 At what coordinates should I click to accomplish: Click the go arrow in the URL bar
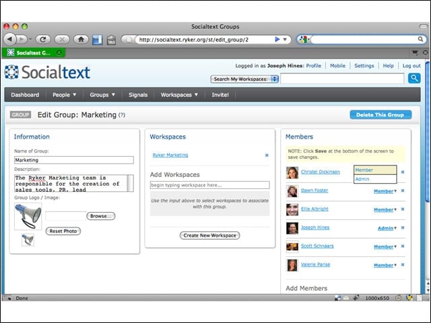pyautogui.click(x=277, y=40)
